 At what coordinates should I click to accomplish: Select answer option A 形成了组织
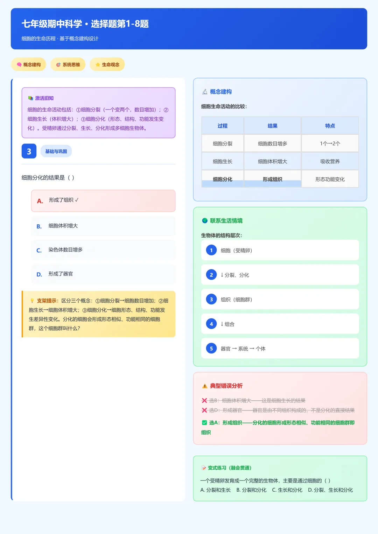pyautogui.click(x=103, y=201)
